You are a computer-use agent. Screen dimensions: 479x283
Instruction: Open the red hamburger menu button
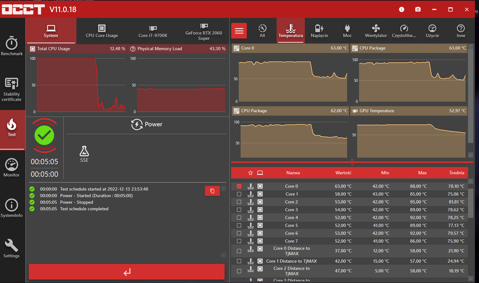pyautogui.click(x=239, y=31)
